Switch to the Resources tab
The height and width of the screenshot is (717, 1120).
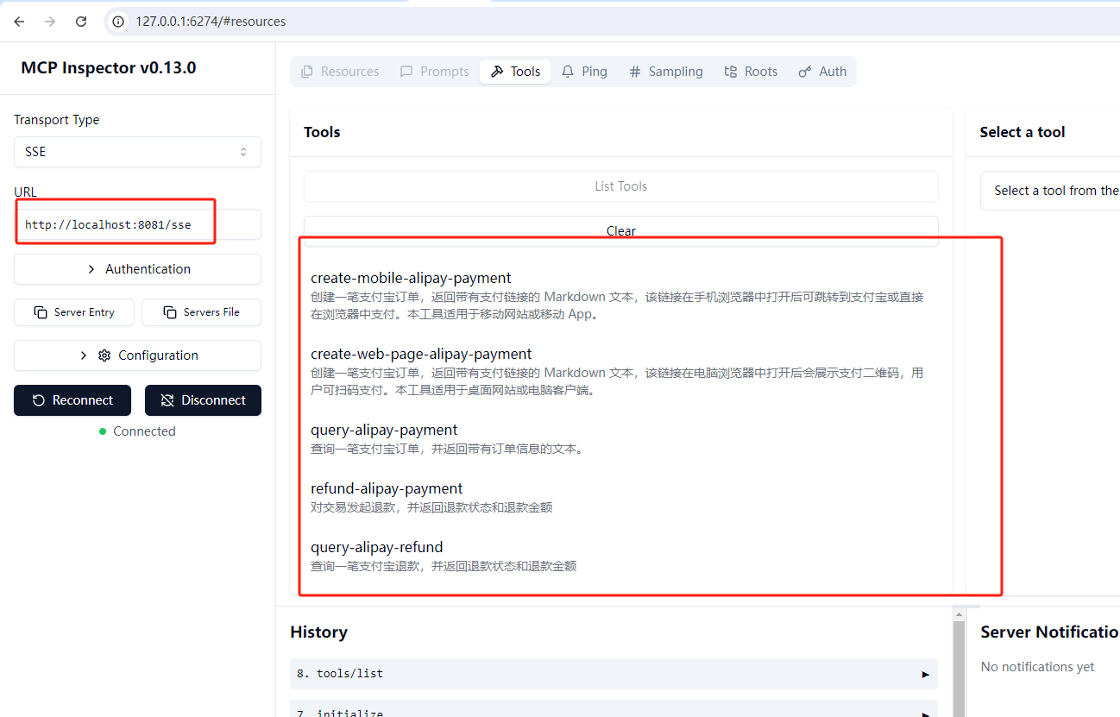(x=339, y=72)
